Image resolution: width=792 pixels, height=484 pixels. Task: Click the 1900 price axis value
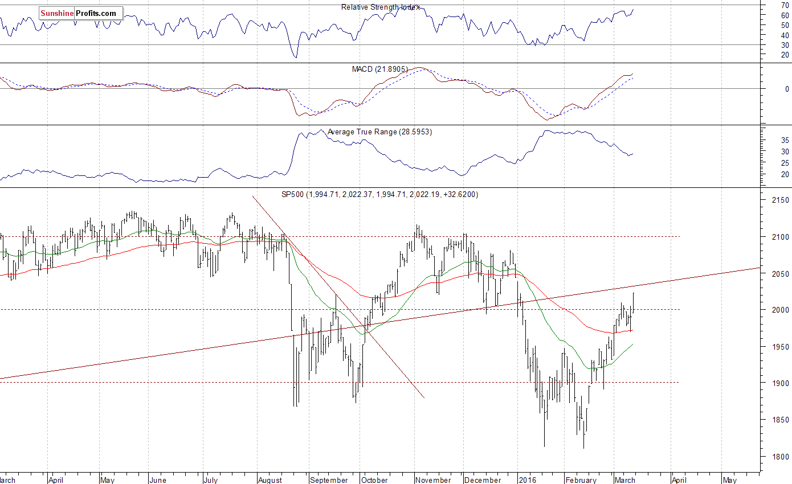(x=781, y=383)
